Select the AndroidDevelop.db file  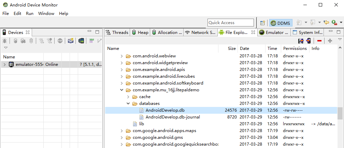(221, 110)
